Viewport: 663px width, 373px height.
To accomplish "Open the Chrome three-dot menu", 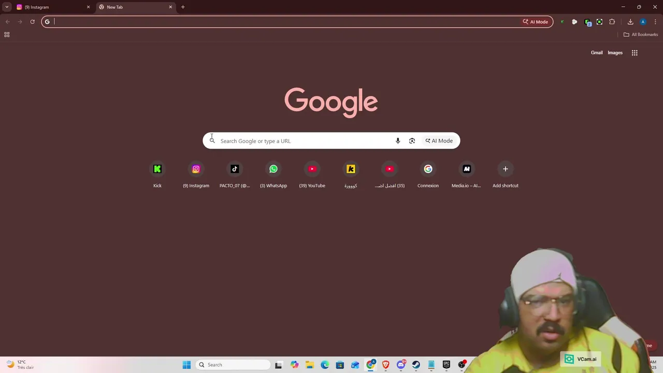I will pos(655,22).
